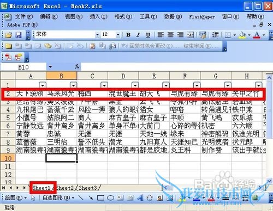Open the AutoFilter dropdown in column G
The height and width of the screenshot is (211, 273).
pos(228,85)
